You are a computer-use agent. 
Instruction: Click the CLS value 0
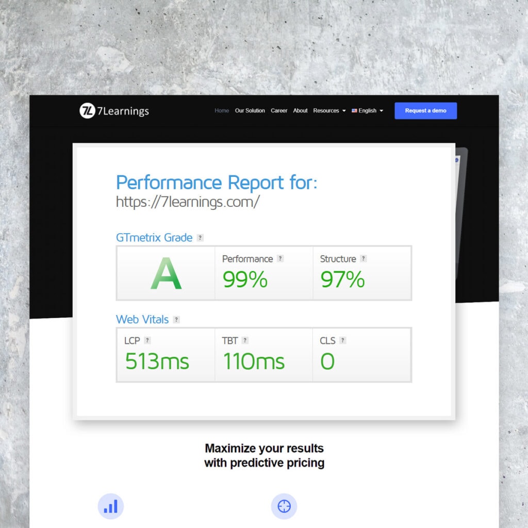327,361
